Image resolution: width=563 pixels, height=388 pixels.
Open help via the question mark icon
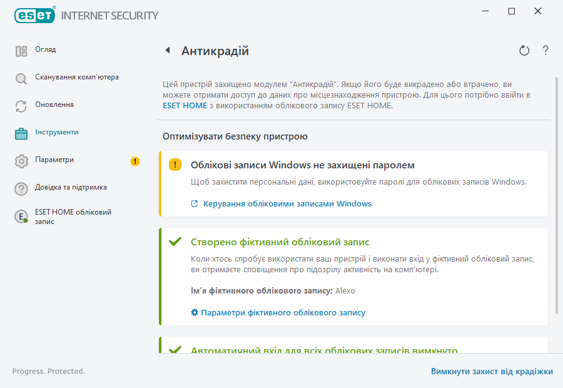pos(545,51)
